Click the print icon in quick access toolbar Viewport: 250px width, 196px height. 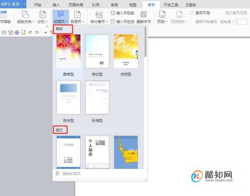point(17,33)
